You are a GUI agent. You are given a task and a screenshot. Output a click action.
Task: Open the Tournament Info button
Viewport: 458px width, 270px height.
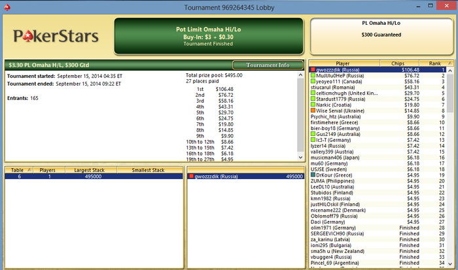point(268,65)
